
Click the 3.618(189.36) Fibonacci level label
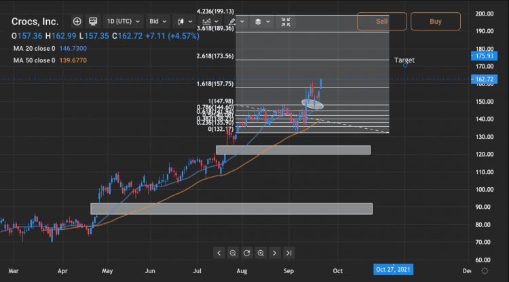click(215, 28)
